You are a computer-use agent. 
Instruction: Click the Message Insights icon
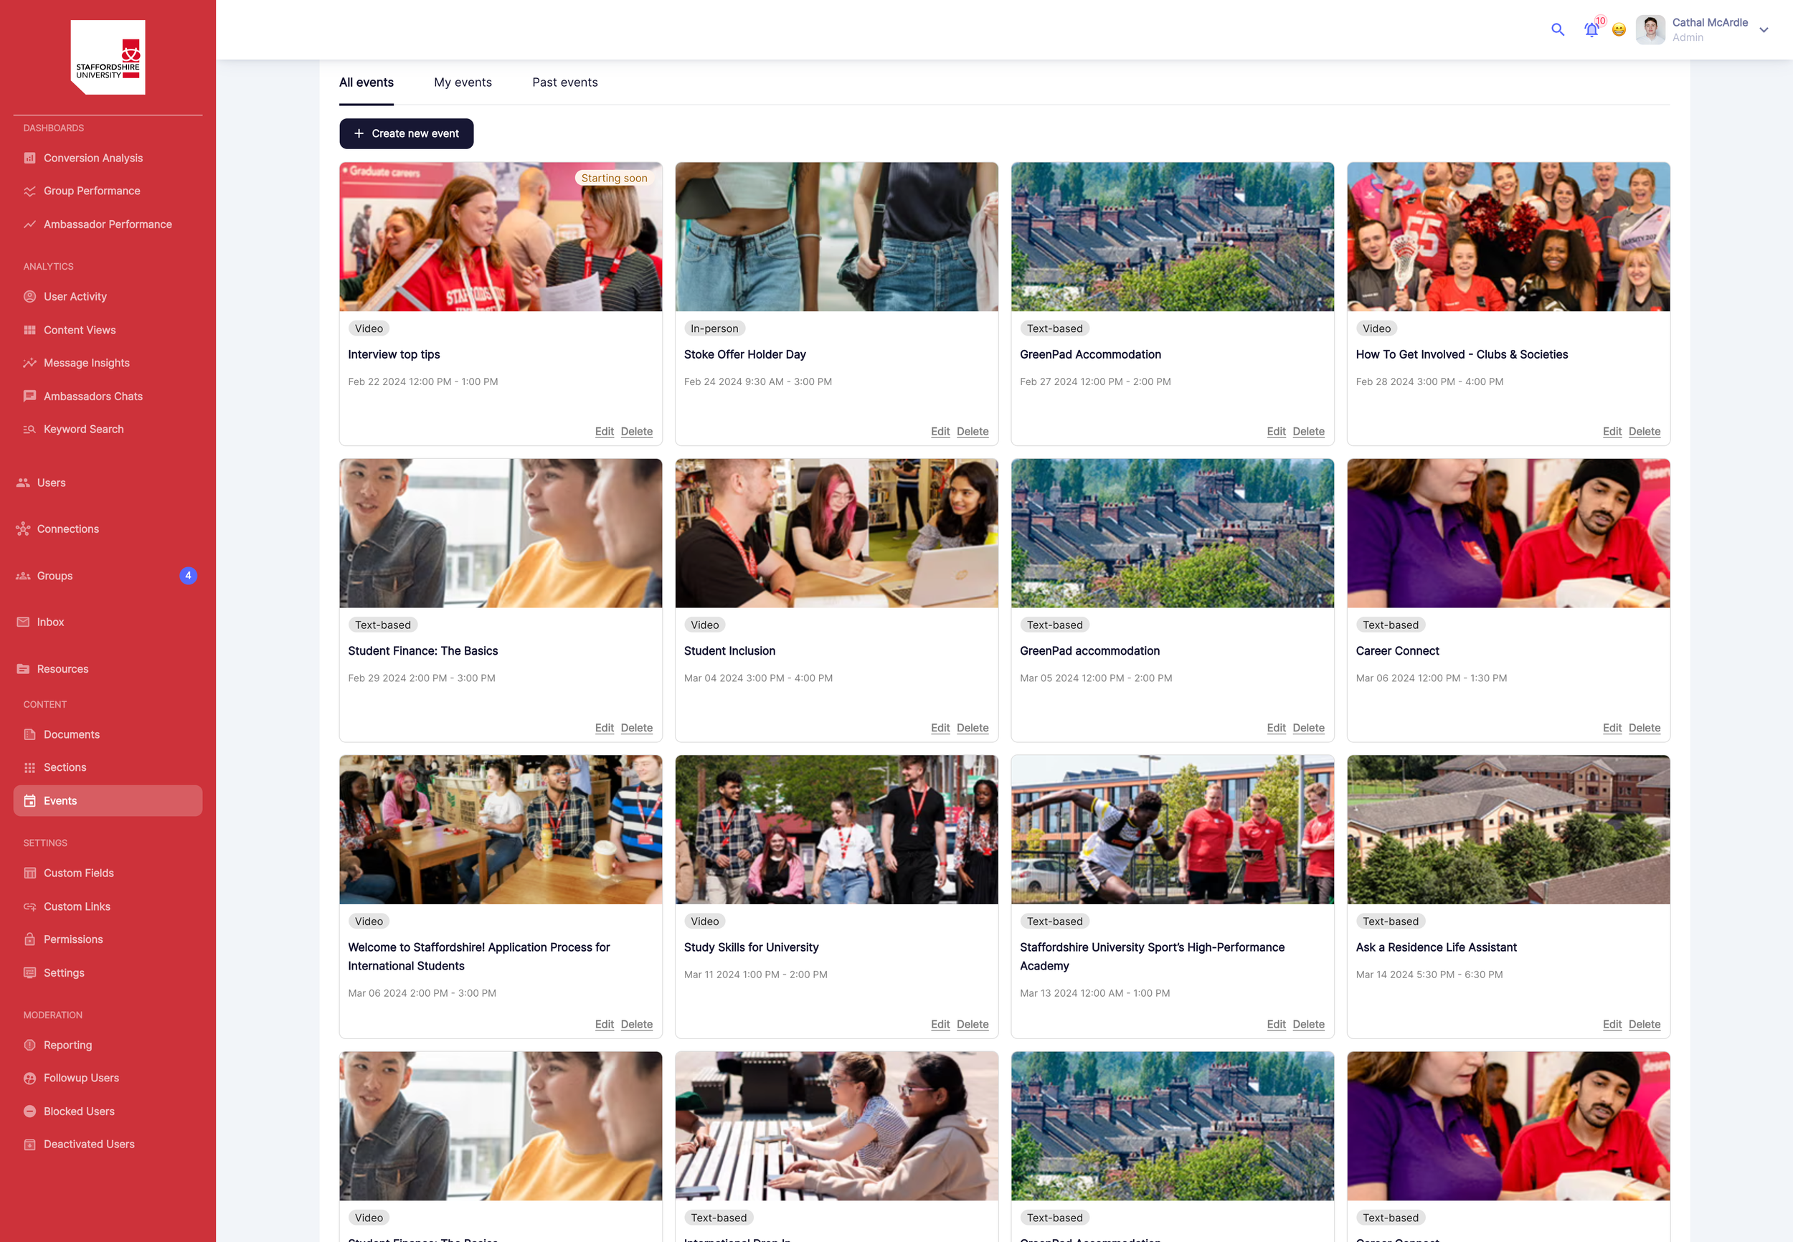coord(29,363)
